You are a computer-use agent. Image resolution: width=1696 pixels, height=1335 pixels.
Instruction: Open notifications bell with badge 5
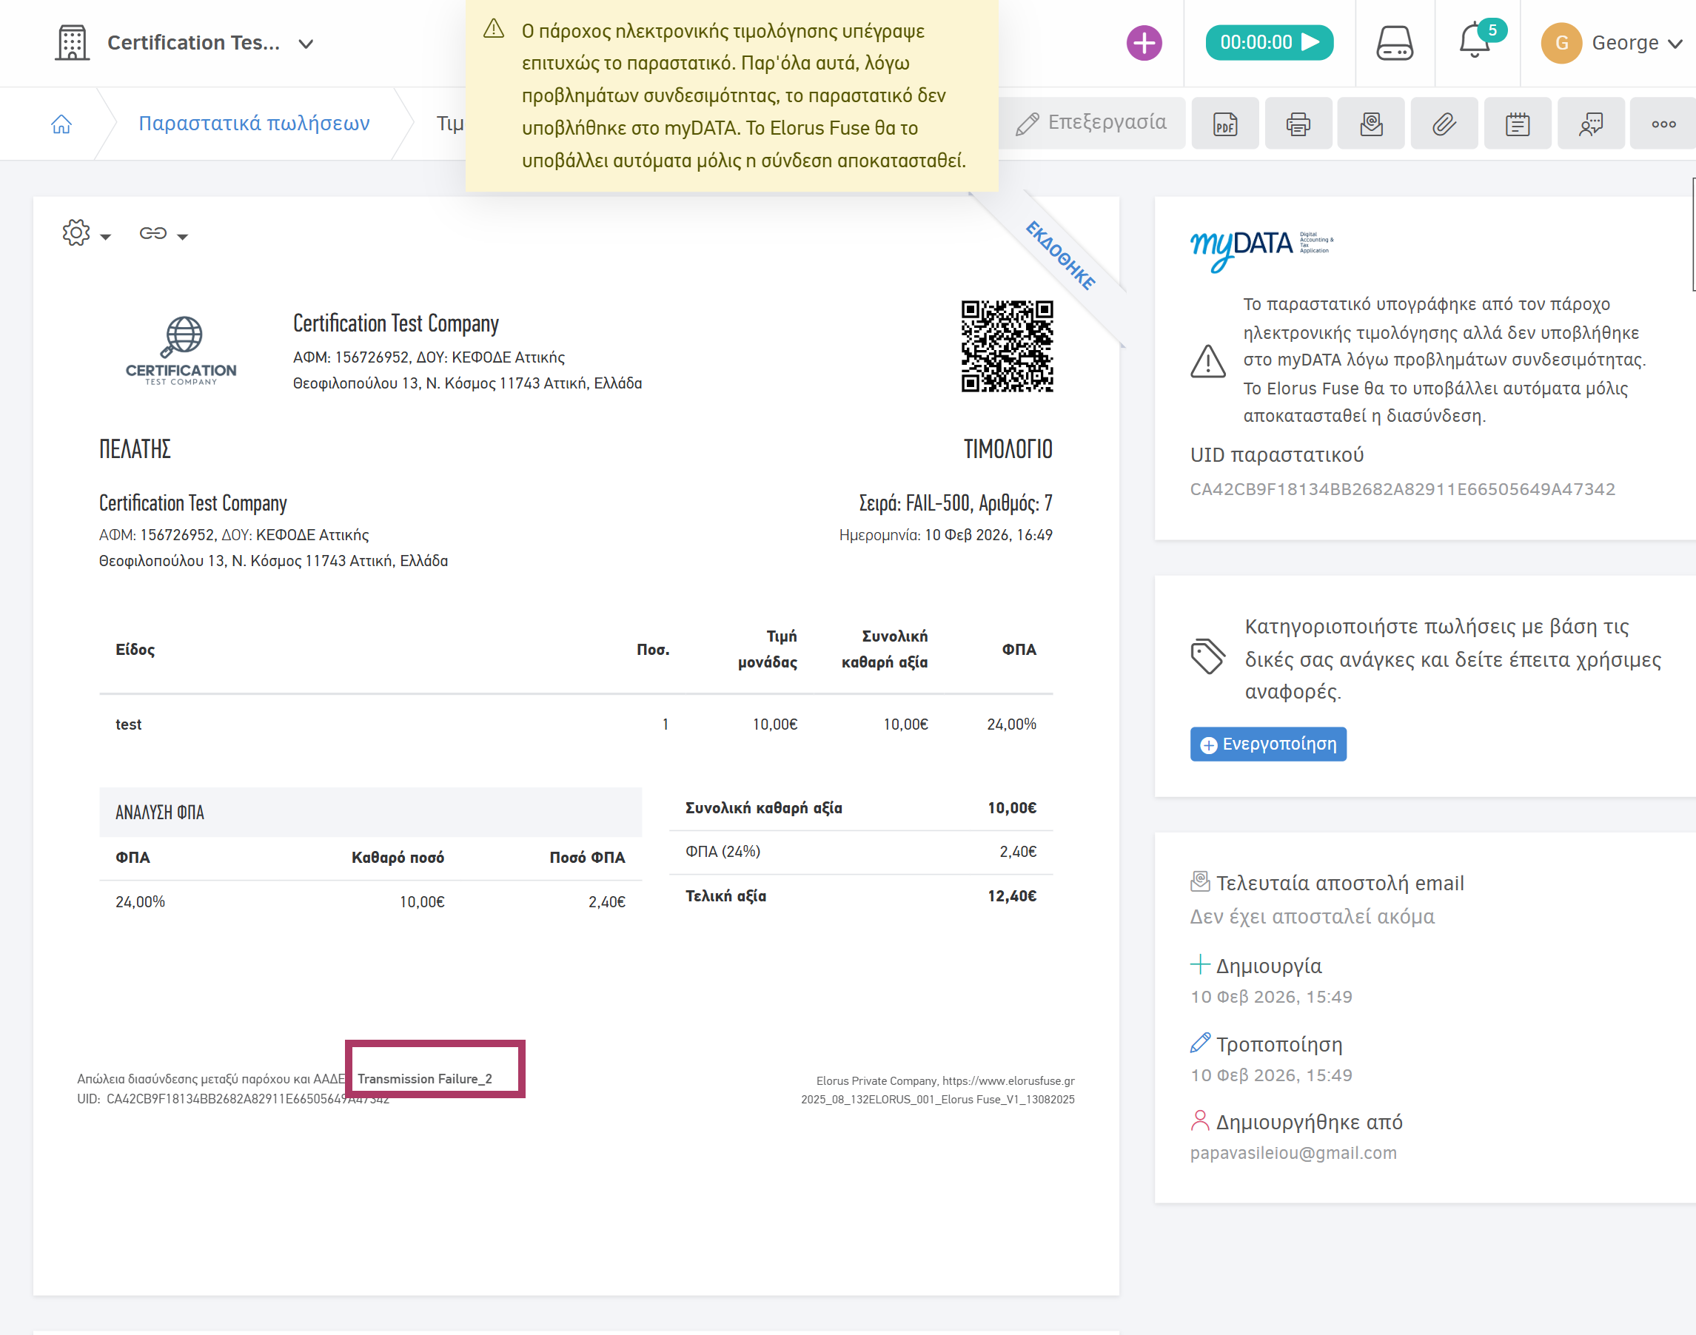(x=1475, y=41)
